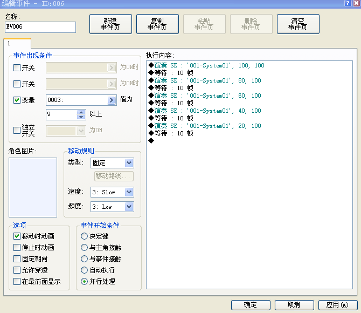
Task: Uncheck the 变量 condition checkbox
Action: (17, 100)
